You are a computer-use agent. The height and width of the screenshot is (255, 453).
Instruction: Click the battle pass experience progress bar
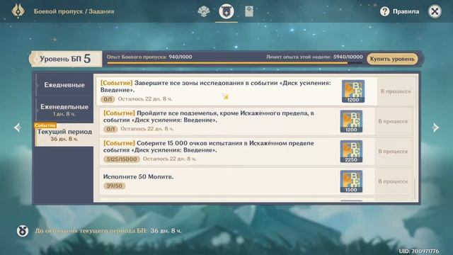point(234,63)
